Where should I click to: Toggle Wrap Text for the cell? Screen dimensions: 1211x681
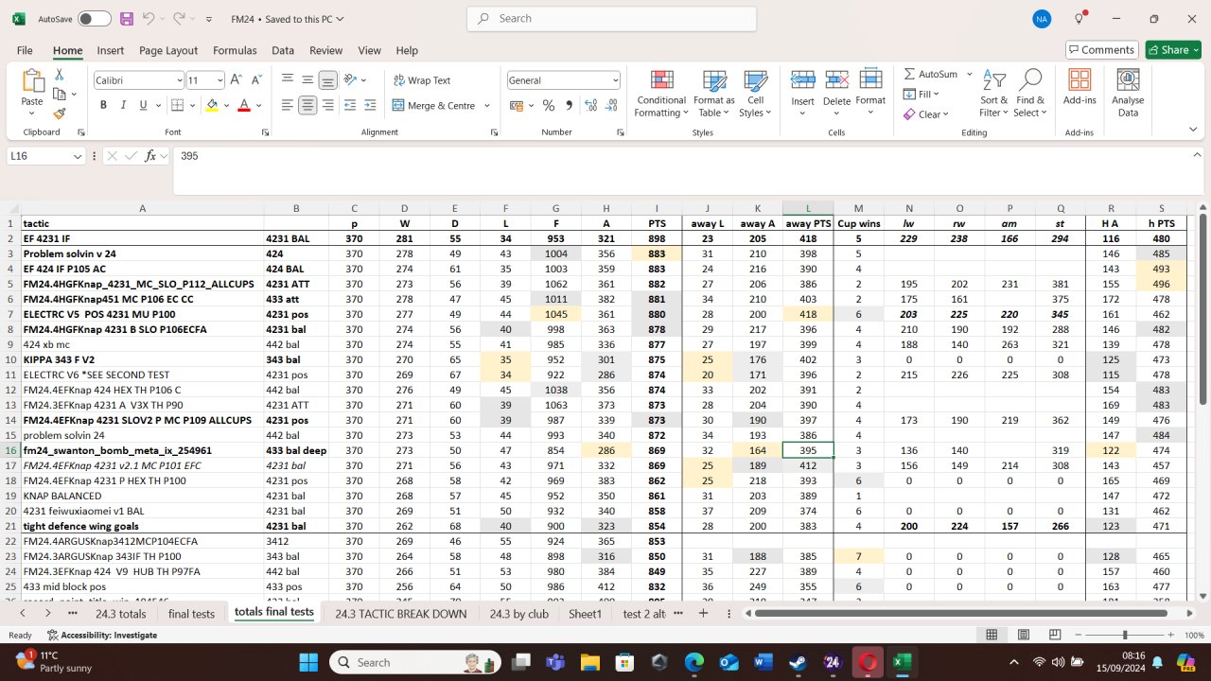pyautogui.click(x=422, y=80)
